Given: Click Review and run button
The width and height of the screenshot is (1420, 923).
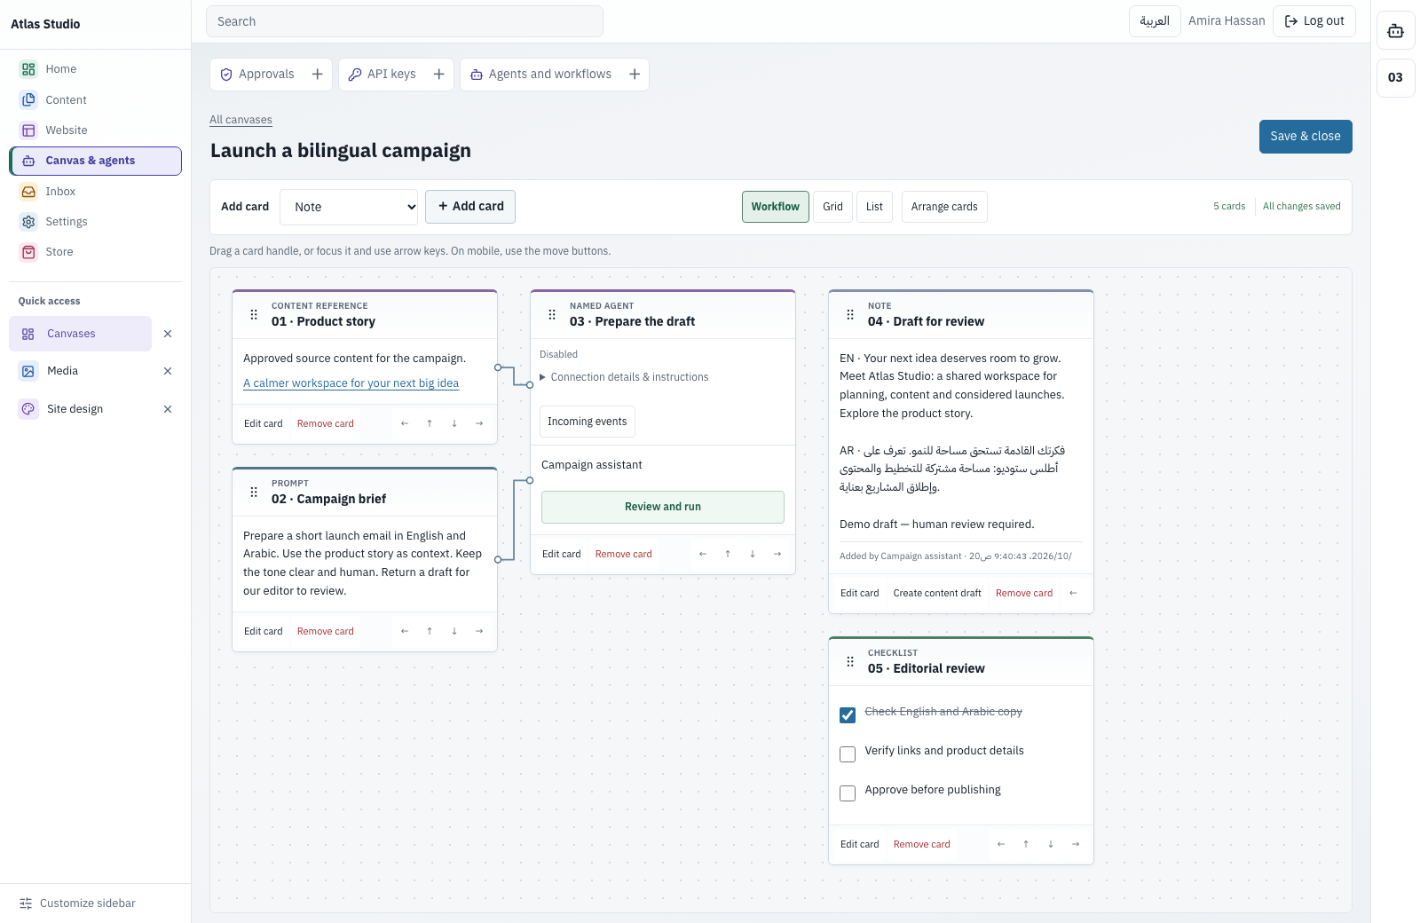Looking at the screenshot, I should tap(663, 507).
